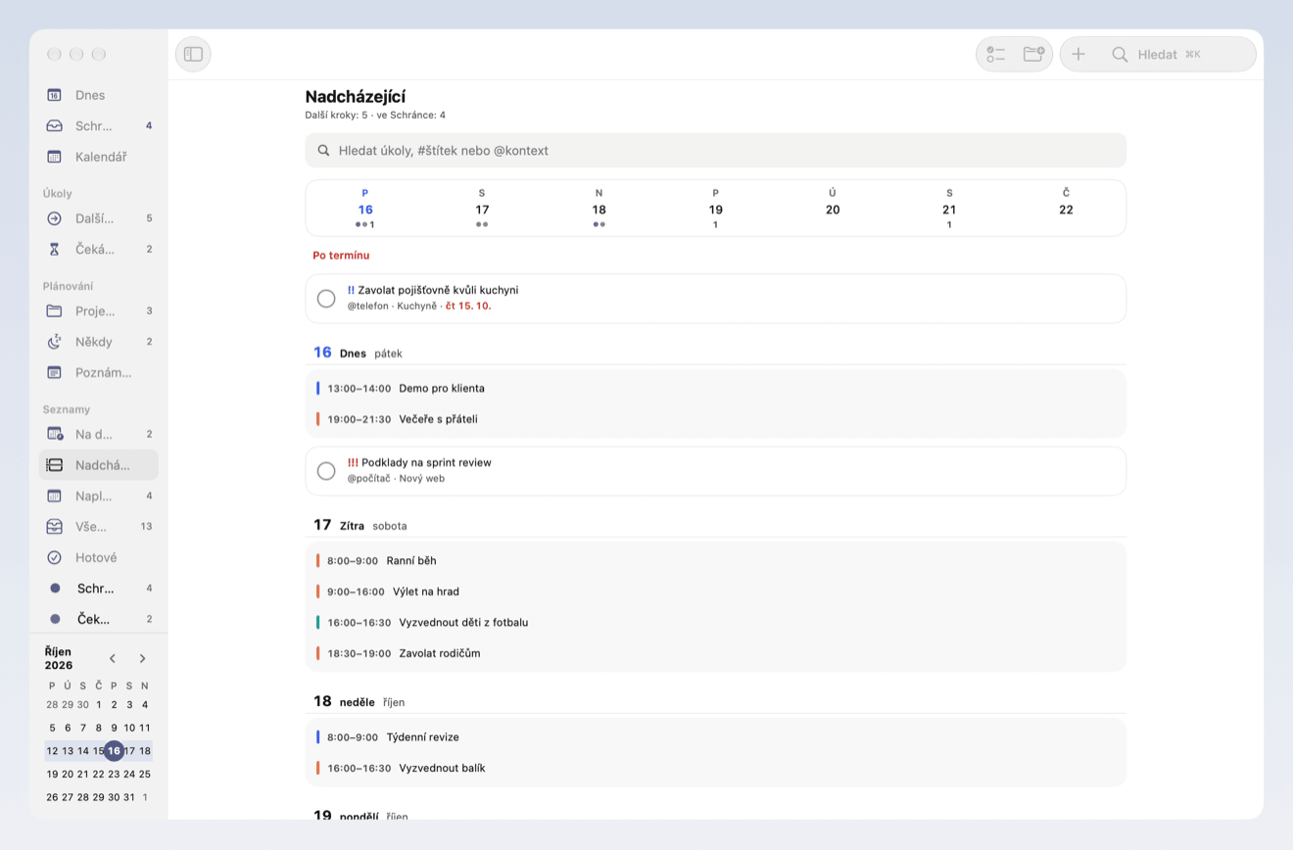Click the new project folder icon
This screenshot has height=850, width=1293.
[x=1033, y=54]
